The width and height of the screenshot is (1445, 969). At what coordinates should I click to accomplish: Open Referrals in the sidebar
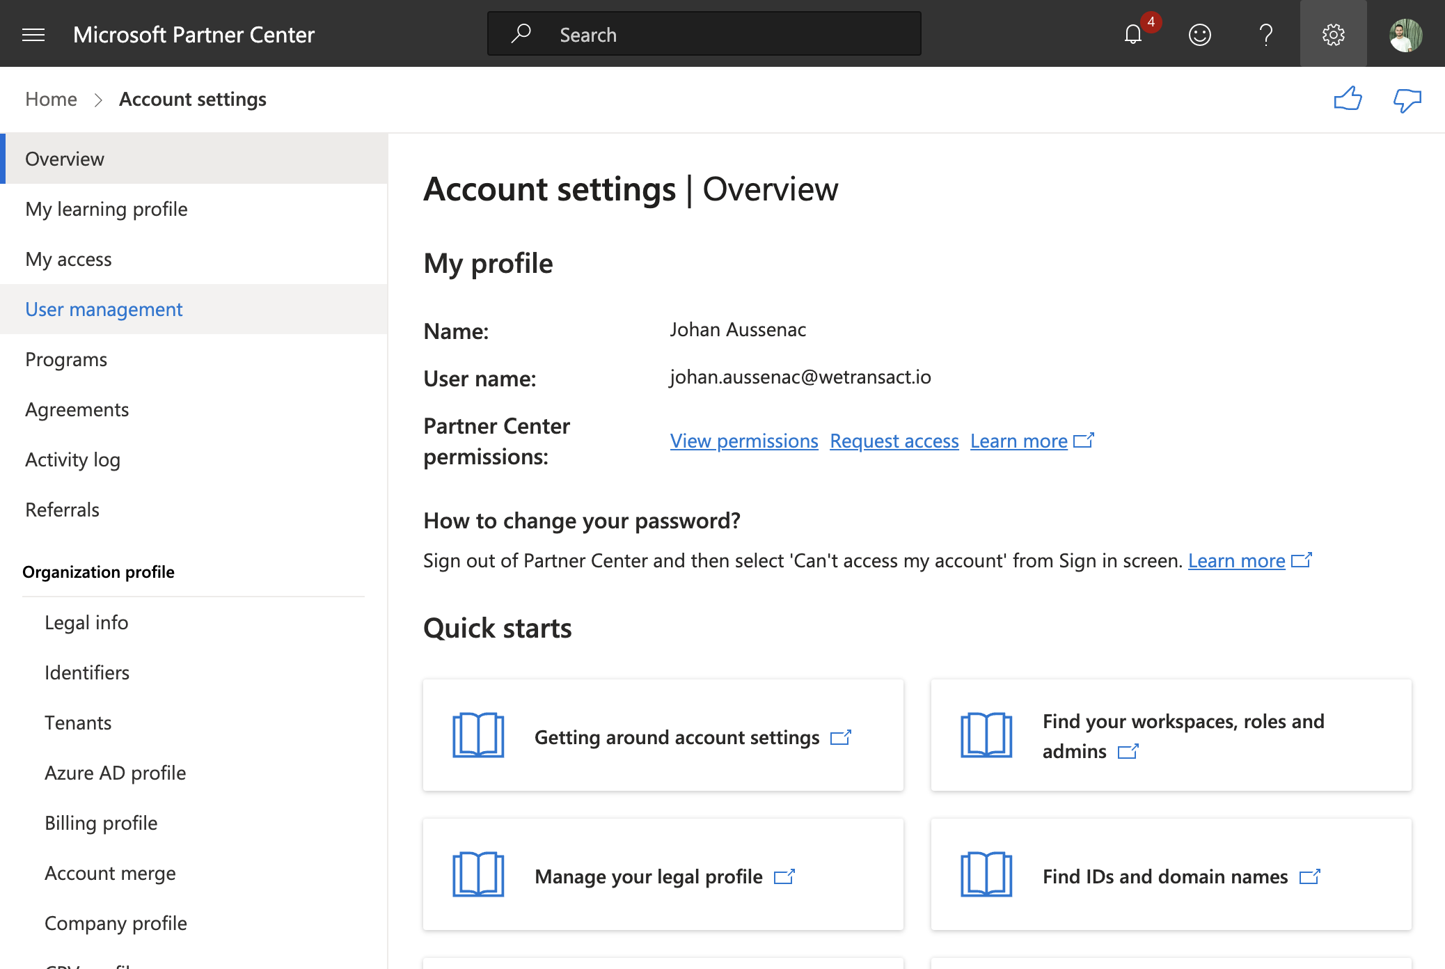pyautogui.click(x=194, y=510)
